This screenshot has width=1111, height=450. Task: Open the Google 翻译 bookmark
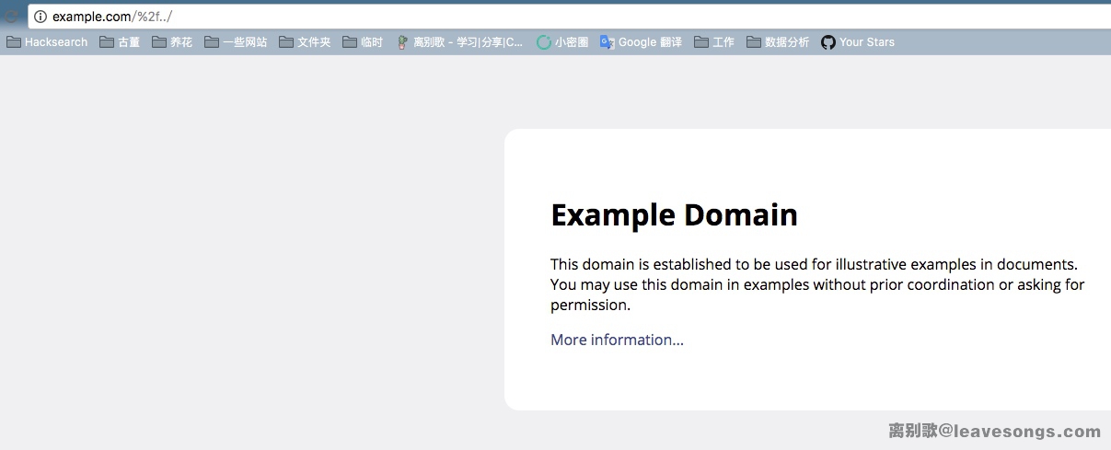coord(641,42)
